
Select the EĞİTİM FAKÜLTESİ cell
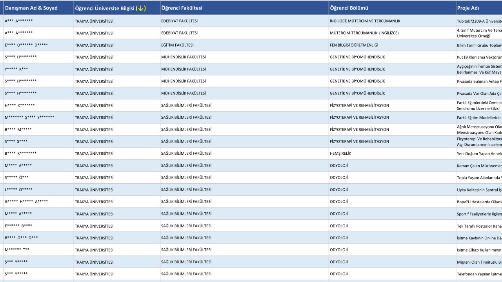[x=177, y=45]
